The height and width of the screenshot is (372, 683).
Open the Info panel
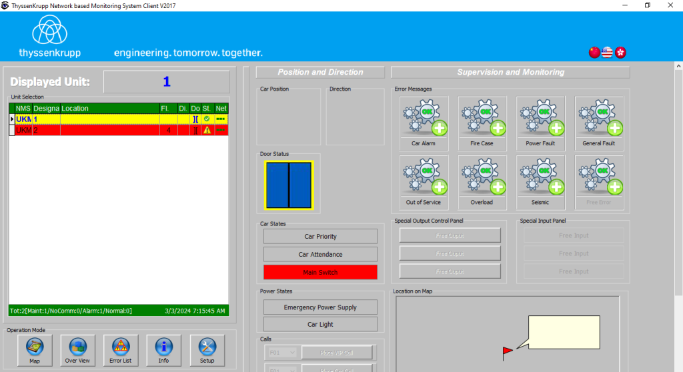(163, 350)
